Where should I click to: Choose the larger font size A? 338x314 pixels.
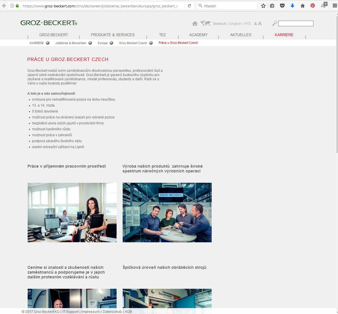[260, 23]
